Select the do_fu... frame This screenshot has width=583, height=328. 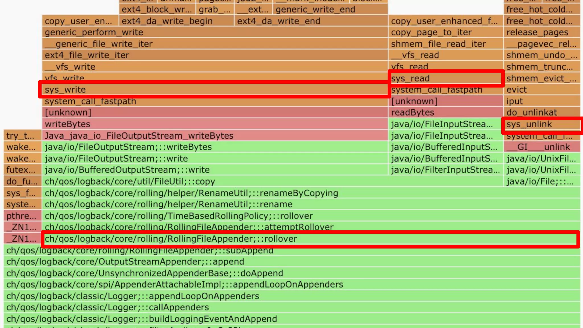(x=23, y=181)
